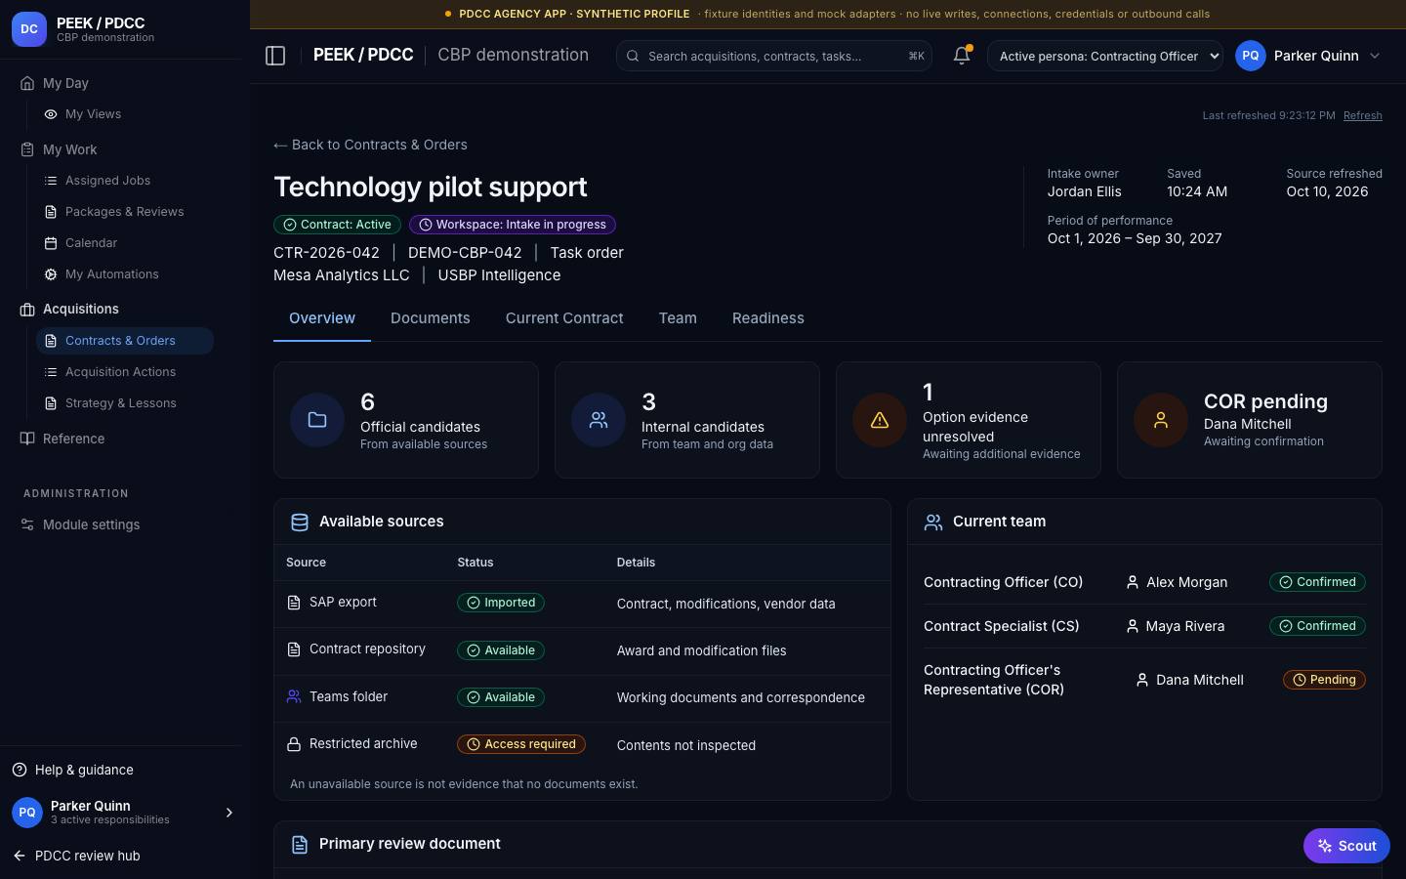Switch to the Current Contract tab
This screenshot has width=1406, height=879.
(564, 318)
